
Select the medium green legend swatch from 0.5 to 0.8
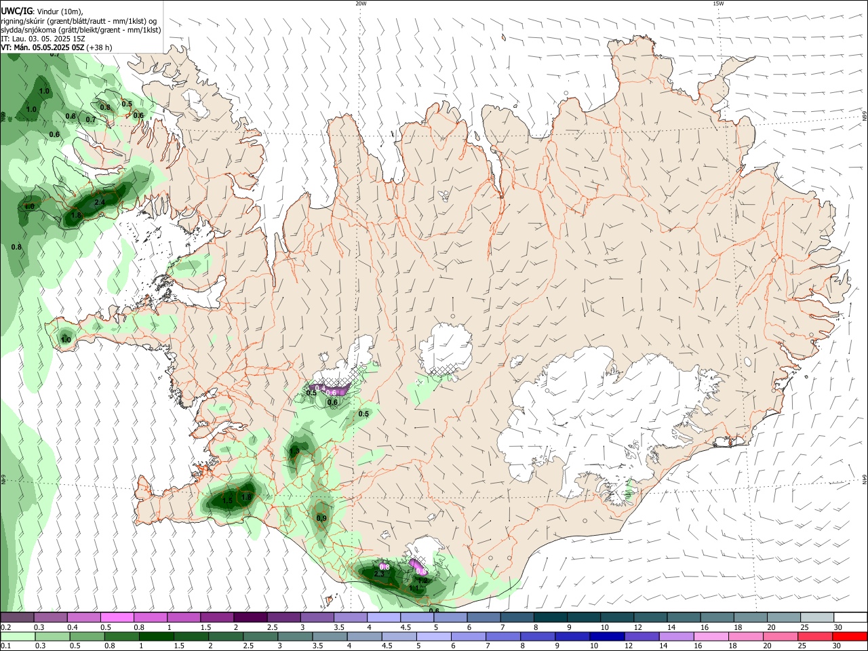click(87, 637)
